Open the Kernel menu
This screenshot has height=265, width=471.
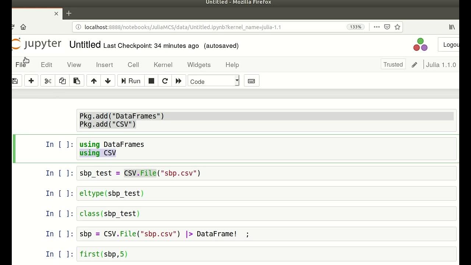pyautogui.click(x=163, y=65)
